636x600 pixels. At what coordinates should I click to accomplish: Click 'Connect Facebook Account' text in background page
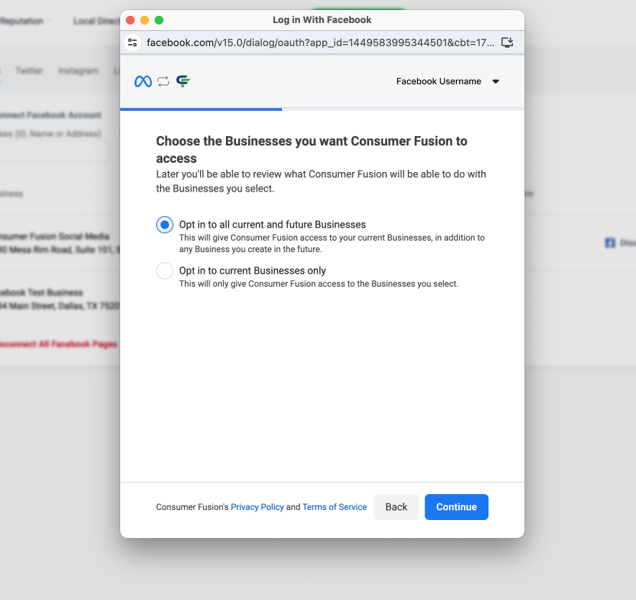[x=50, y=115]
